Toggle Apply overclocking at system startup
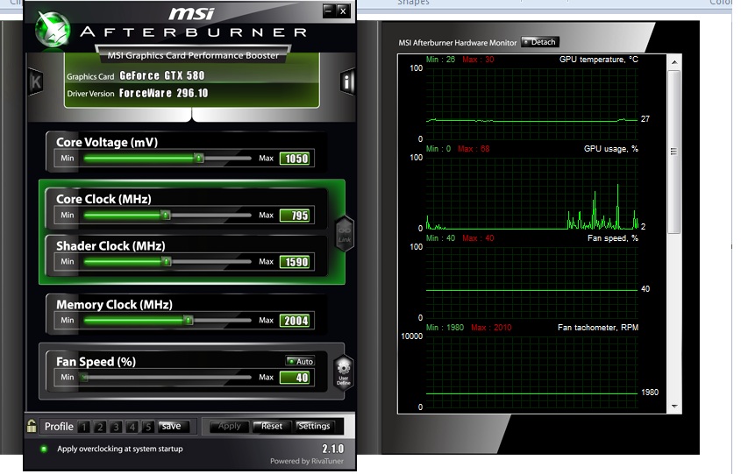Viewport: 741px width, 474px height. 44,449
